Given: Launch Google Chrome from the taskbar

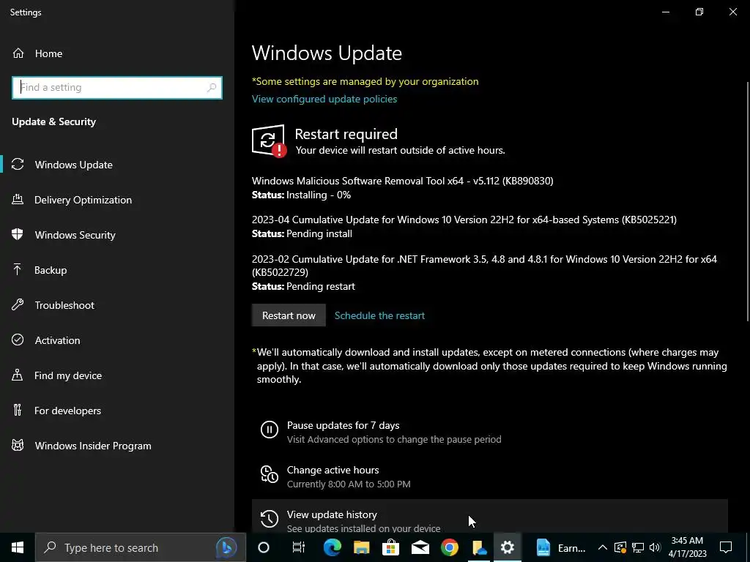Looking at the screenshot, I should (449, 547).
